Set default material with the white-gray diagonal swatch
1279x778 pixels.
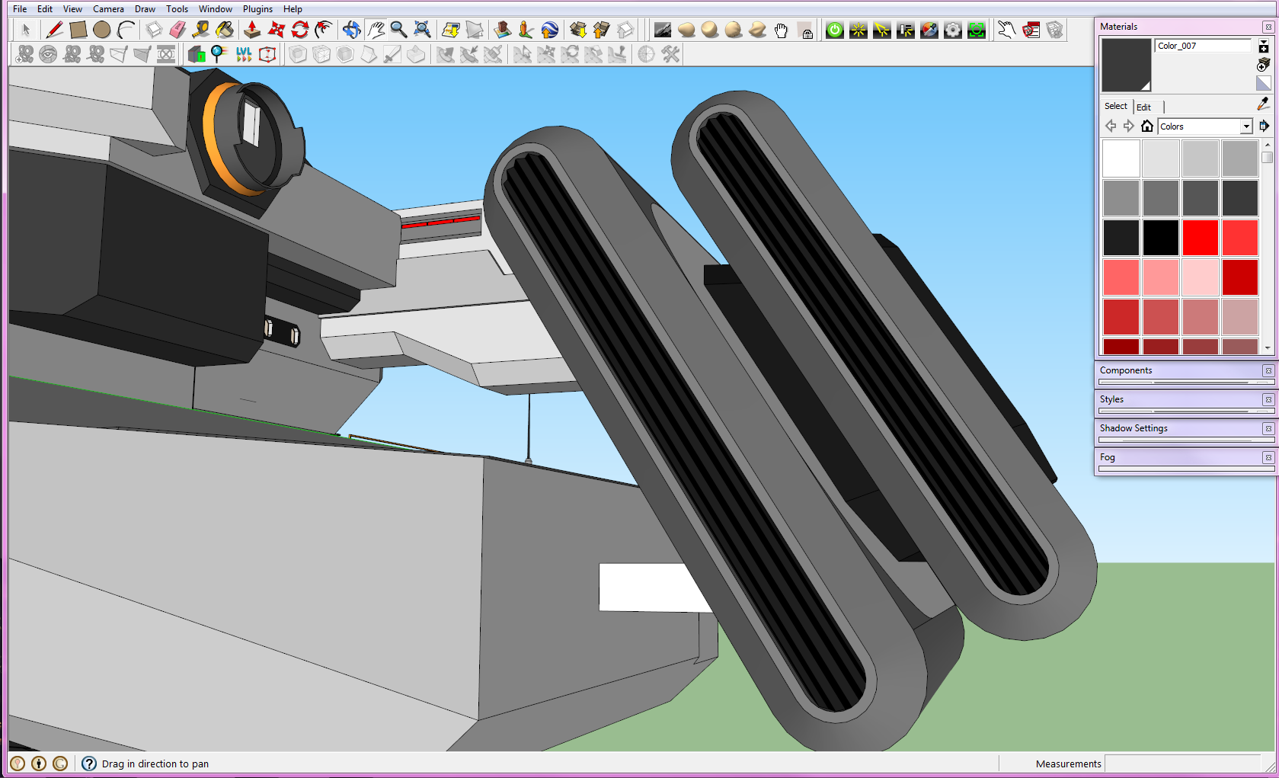[1264, 83]
